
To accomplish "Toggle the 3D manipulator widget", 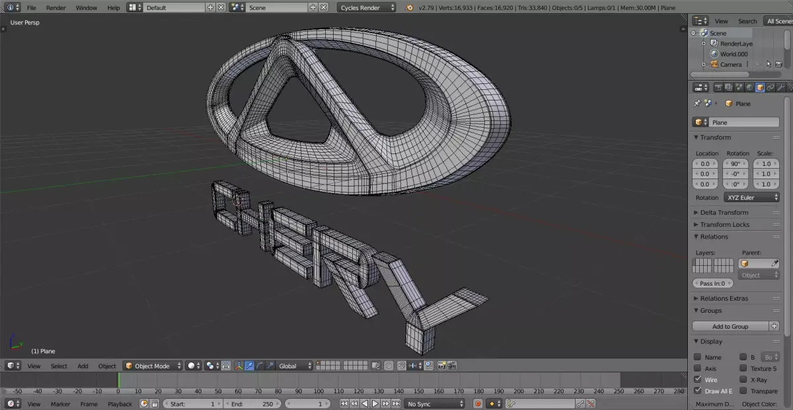I will point(238,366).
